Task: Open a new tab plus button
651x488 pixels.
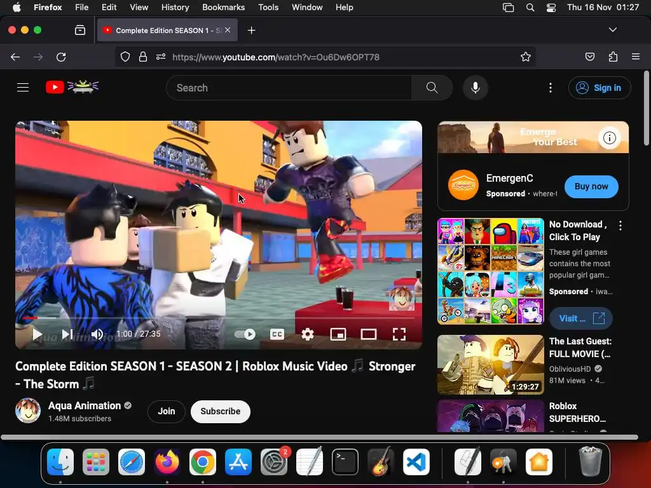Action: click(251, 30)
